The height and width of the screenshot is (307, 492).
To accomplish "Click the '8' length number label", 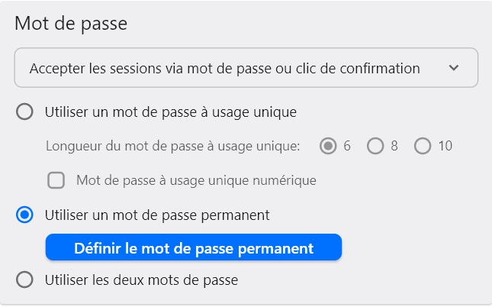I will (x=394, y=146).
